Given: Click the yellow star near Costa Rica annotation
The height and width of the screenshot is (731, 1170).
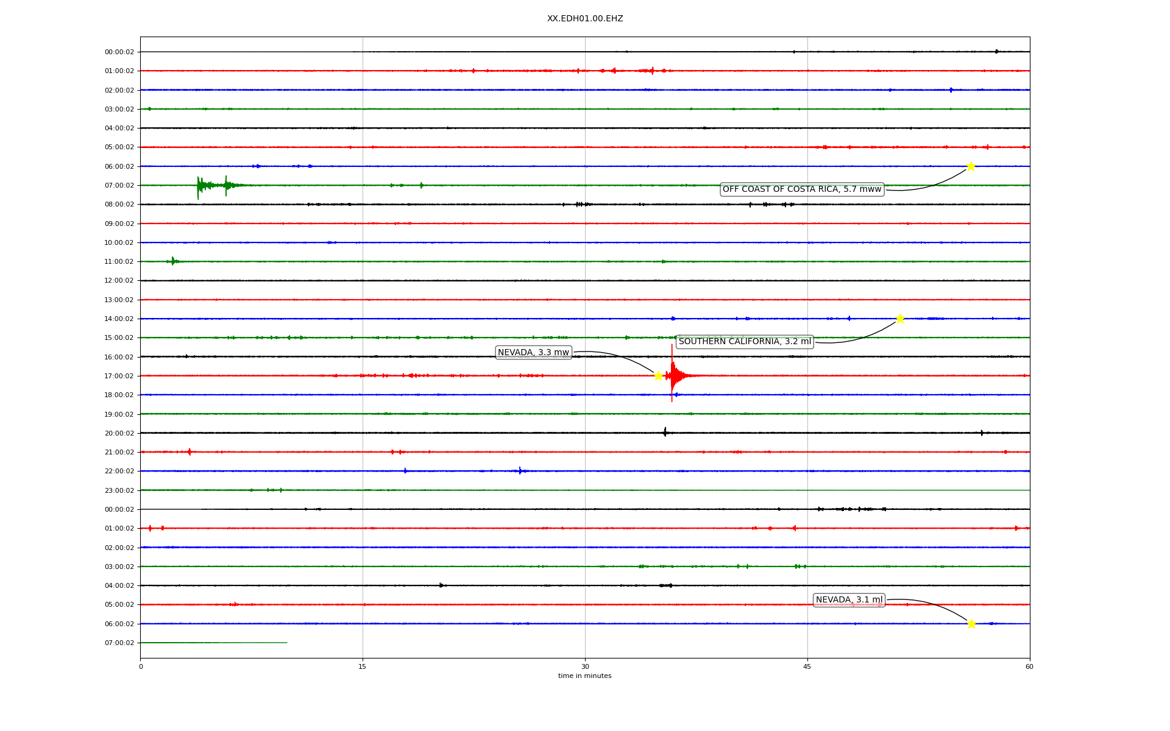Looking at the screenshot, I should tap(971, 166).
